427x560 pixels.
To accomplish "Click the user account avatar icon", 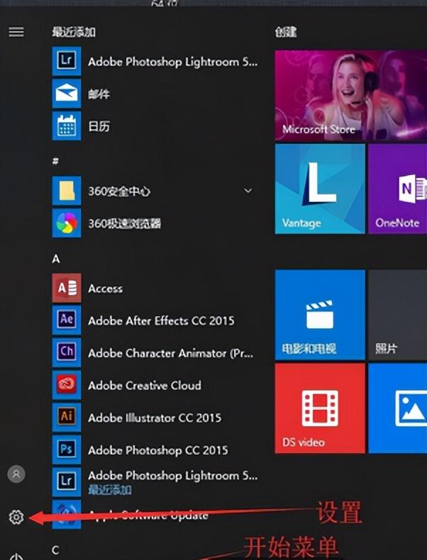I will tap(16, 474).
